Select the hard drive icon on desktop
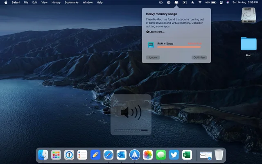 (x=248, y=15)
